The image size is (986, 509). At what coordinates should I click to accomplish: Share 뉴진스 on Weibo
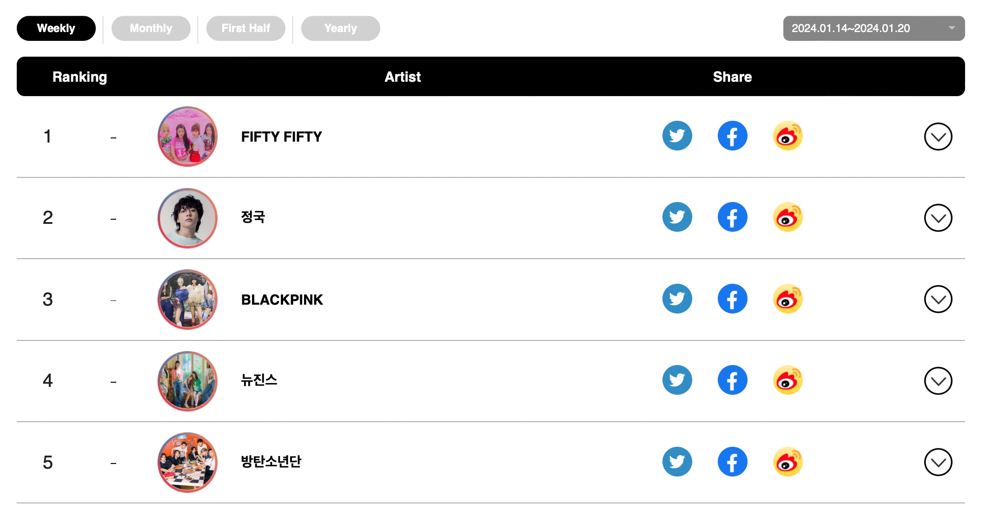[787, 380]
